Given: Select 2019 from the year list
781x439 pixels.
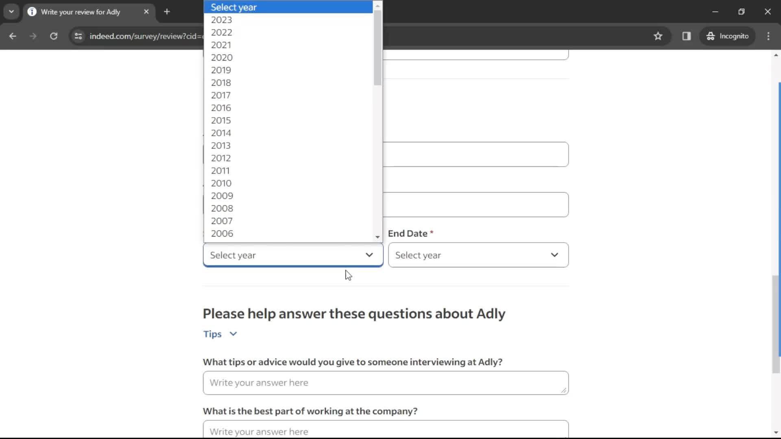Looking at the screenshot, I should [x=221, y=70].
